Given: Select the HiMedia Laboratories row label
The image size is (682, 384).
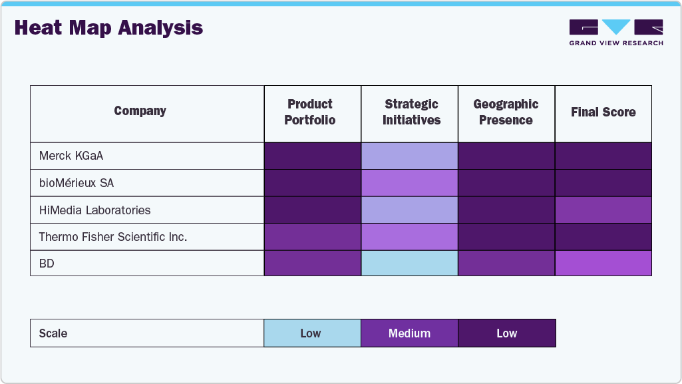Looking at the screenshot, I should point(94,210).
